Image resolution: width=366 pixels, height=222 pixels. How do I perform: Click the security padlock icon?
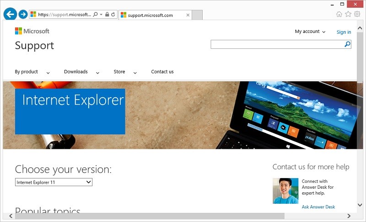[107, 15]
